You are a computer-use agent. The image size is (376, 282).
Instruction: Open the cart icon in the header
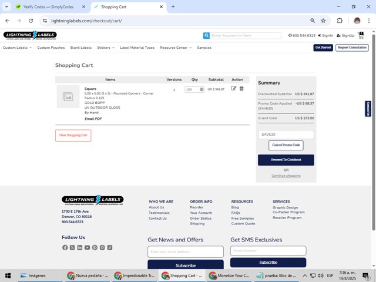[x=361, y=35]
